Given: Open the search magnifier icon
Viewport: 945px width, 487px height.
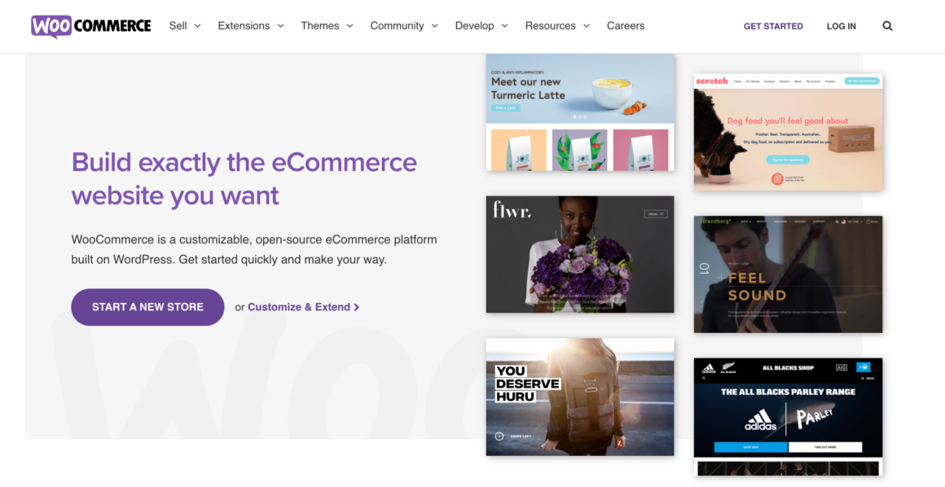Looking at the screenshot, I should tap(887, 26).
